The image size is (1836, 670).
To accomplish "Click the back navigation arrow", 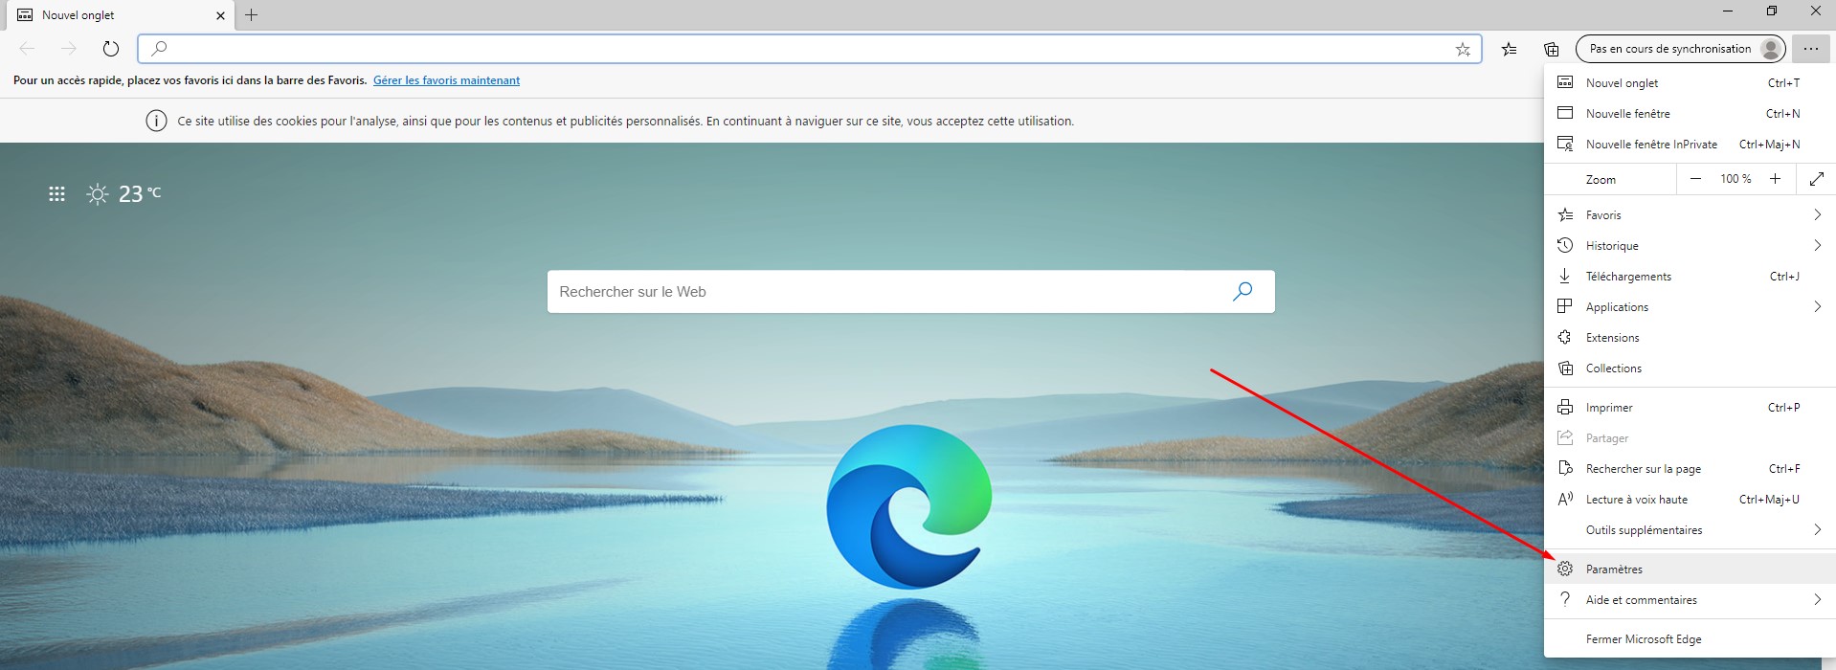I will pos(27,49).
